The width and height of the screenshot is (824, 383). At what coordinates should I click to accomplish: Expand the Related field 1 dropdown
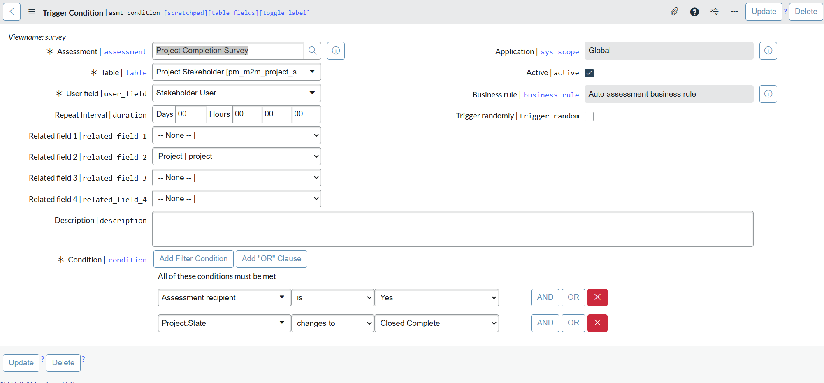(x=237, y=135)
